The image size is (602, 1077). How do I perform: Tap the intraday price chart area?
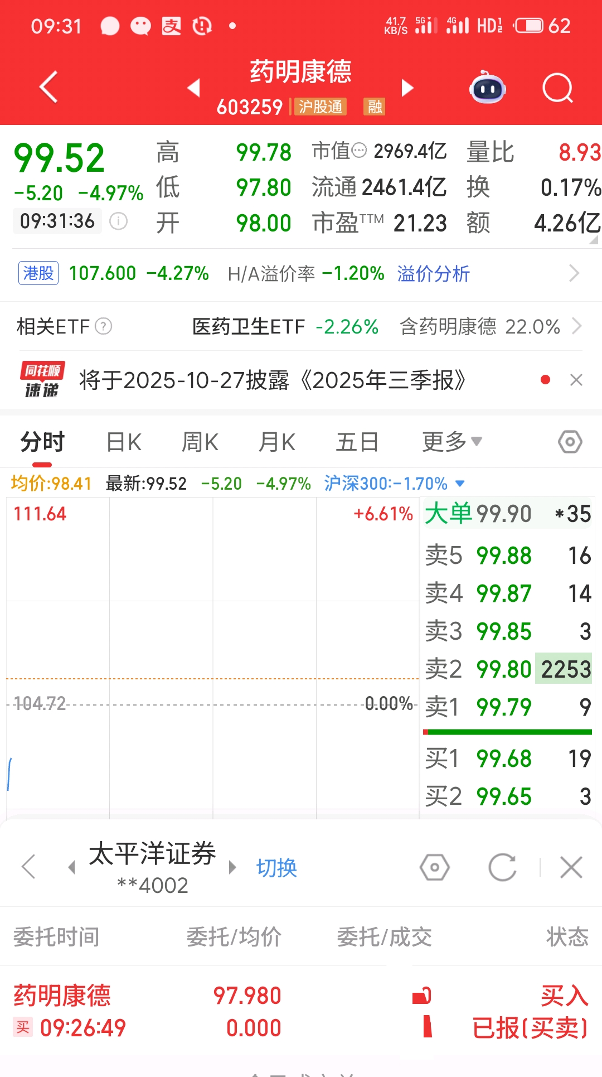pyautogui.click(x=212, y=658)
